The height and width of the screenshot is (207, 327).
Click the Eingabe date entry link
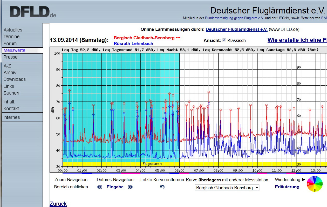pyautogui.click(x=115, y=187)
